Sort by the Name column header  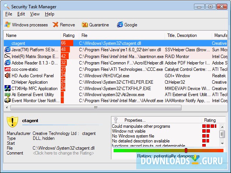click(32, 35)
